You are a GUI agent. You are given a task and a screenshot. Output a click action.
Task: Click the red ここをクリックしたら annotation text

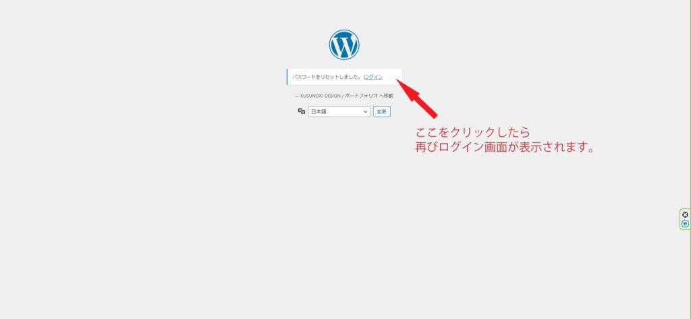472,132
